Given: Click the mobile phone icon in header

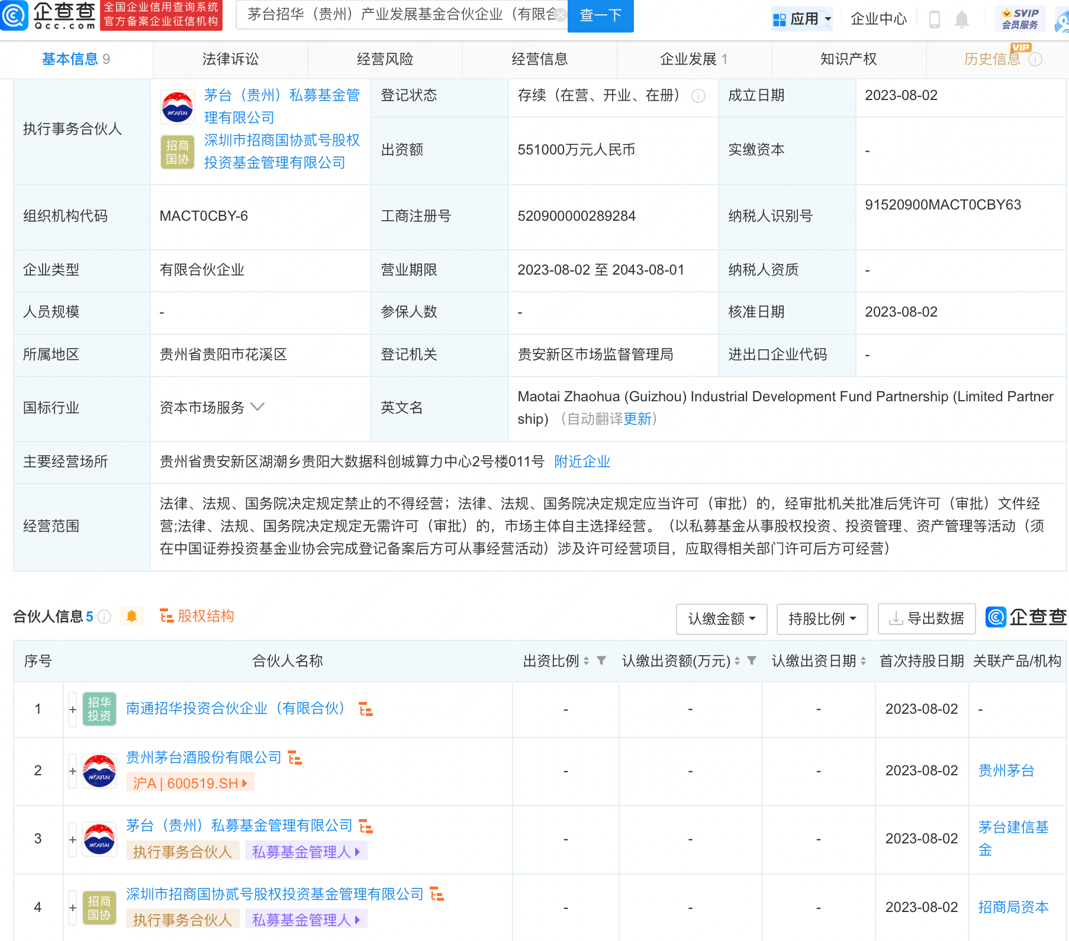Looking at the screenshot, I should [935, 20].
